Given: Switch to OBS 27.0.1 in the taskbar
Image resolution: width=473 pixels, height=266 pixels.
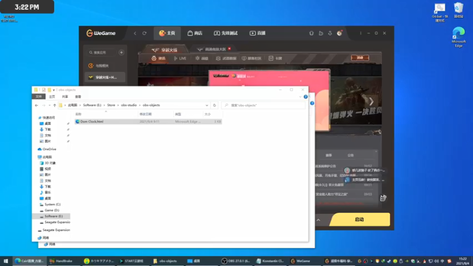Looking at the screenshot, I should (236, 261).
